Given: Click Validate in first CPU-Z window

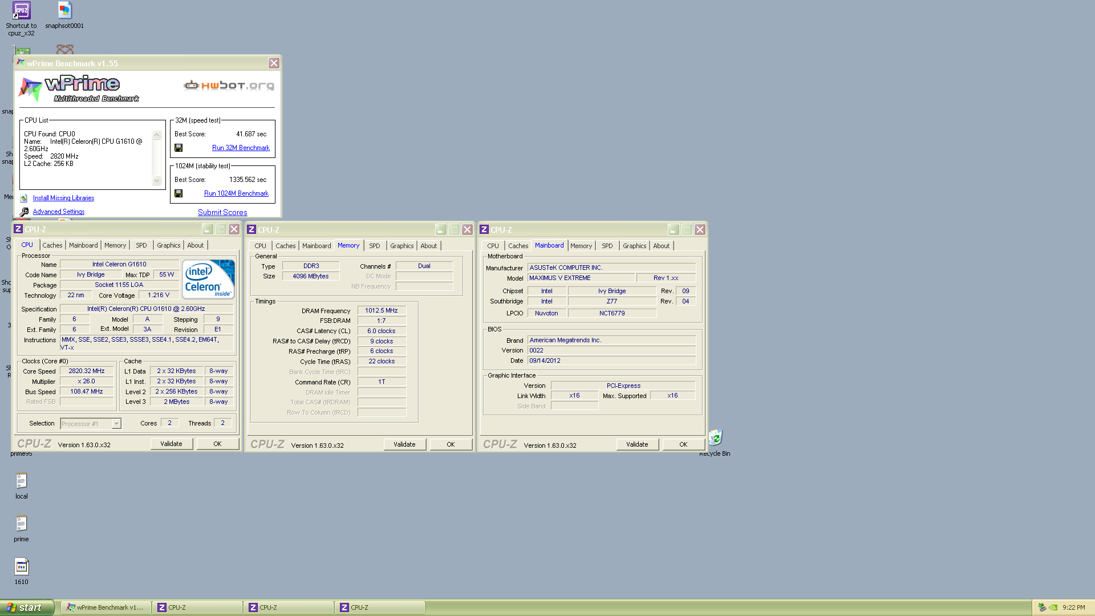Looking at the screenshot, I should coord(171,444).
